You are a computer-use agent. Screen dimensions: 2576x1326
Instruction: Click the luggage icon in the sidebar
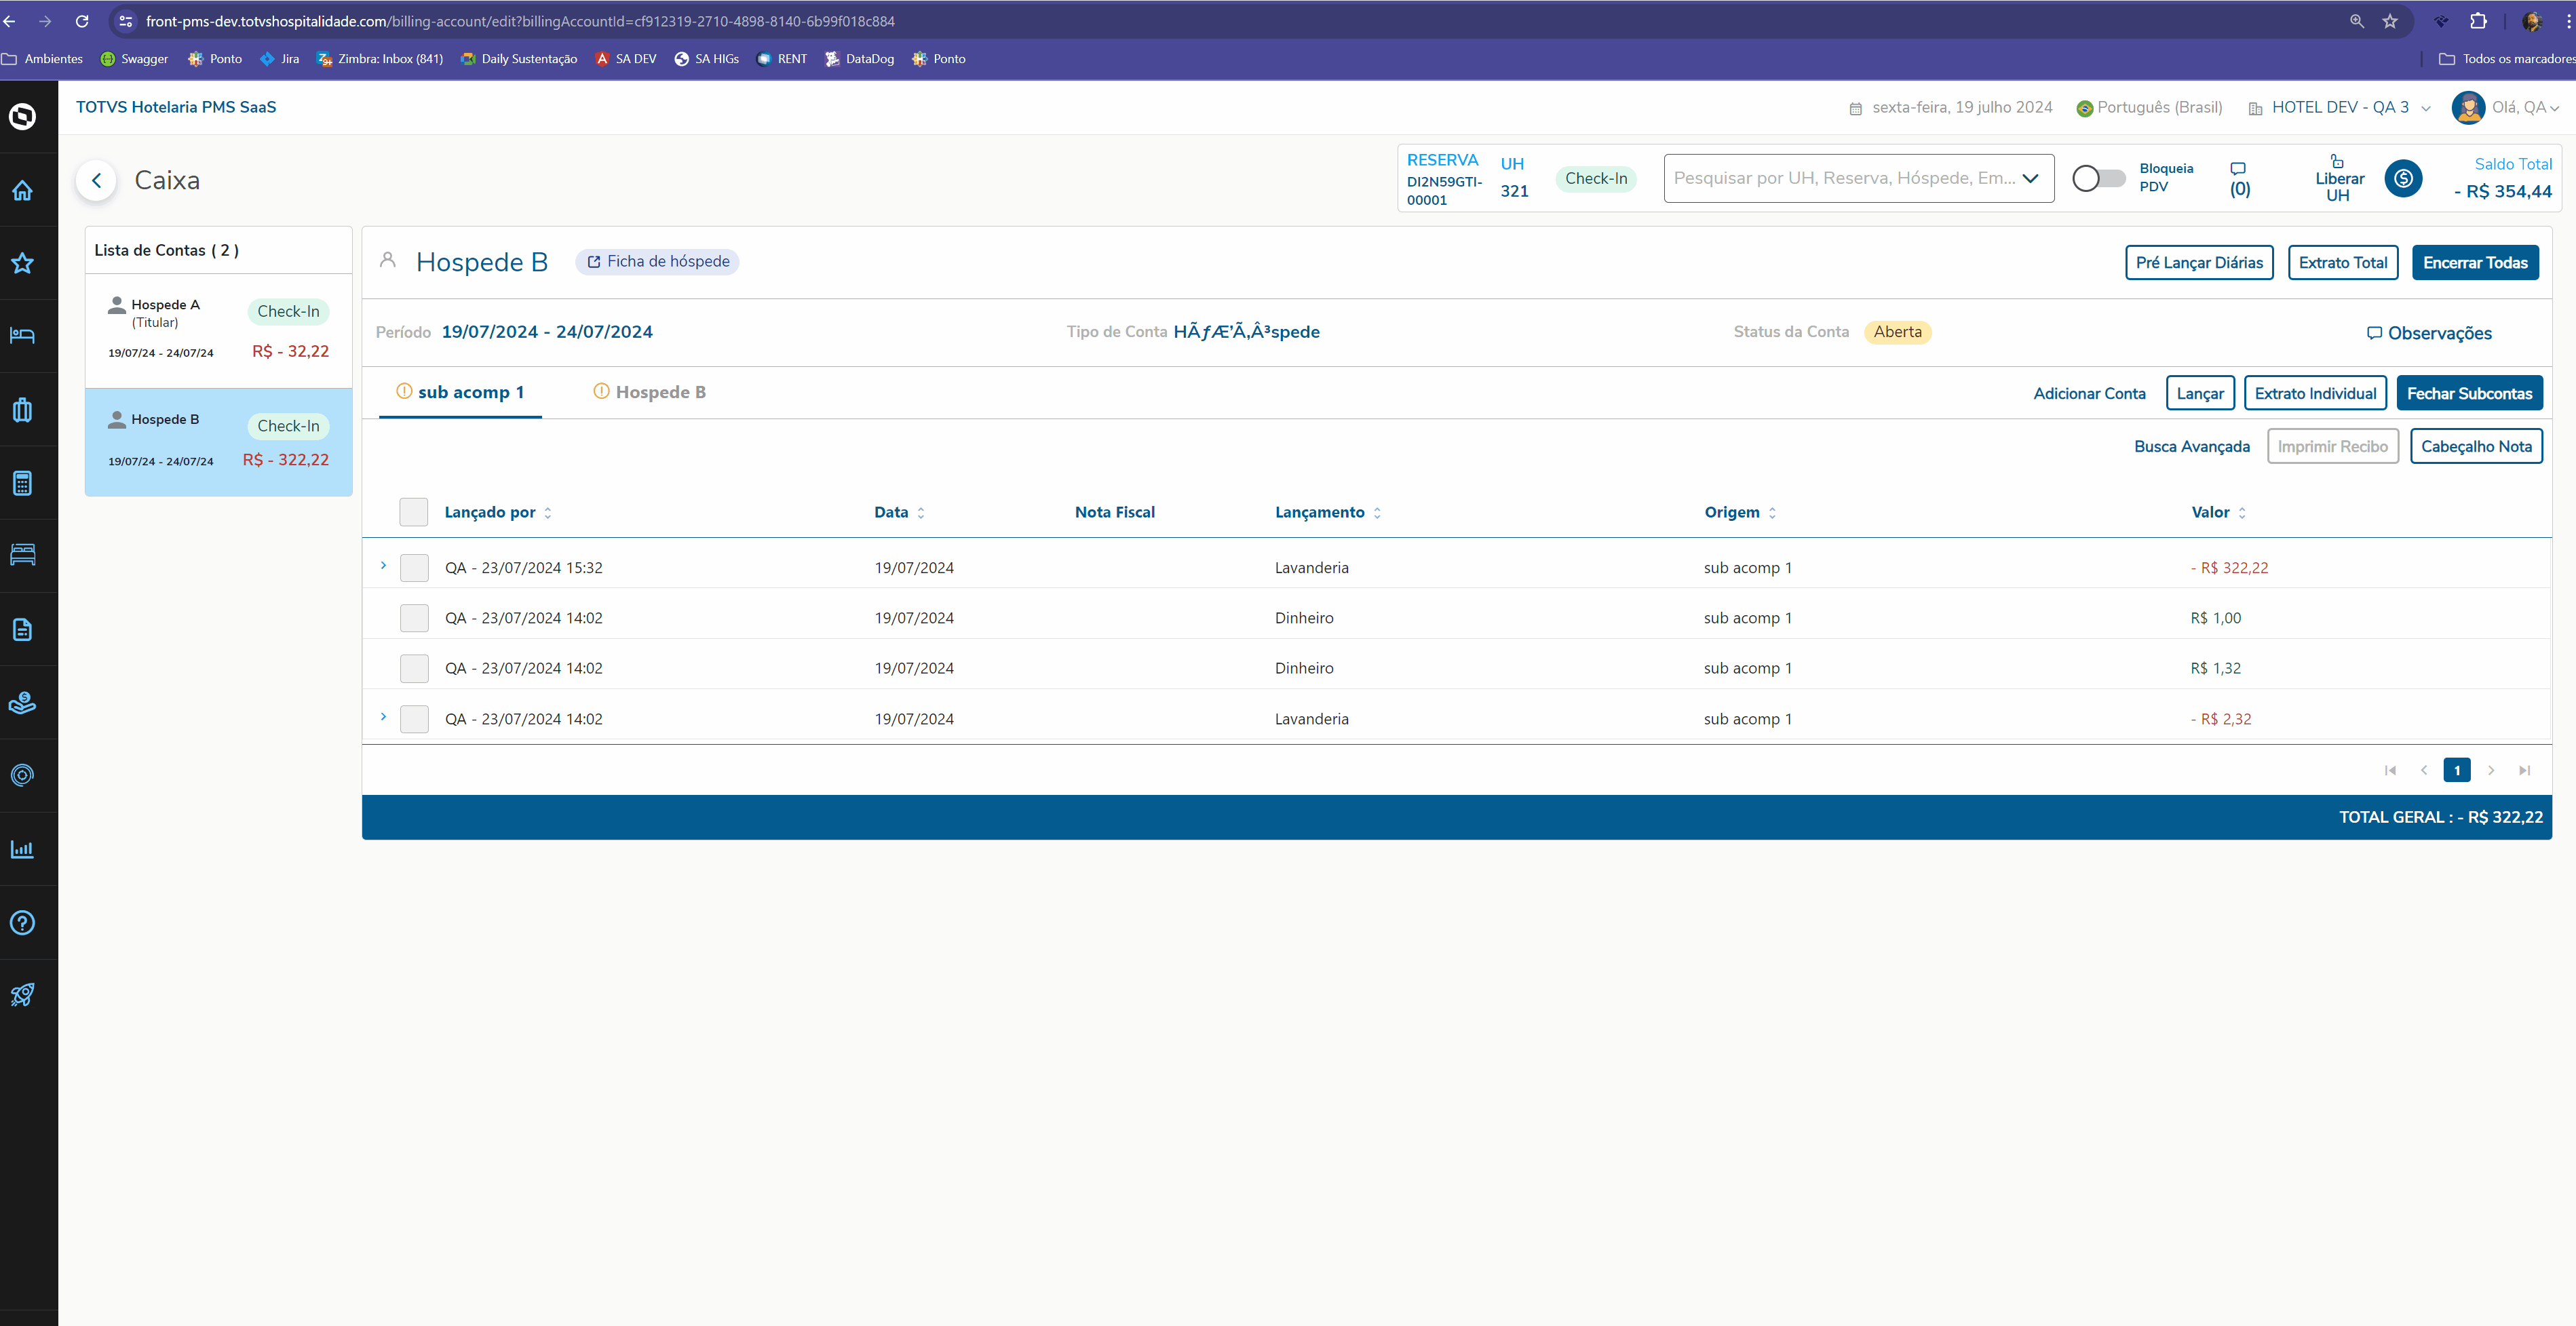coord(22,410)
